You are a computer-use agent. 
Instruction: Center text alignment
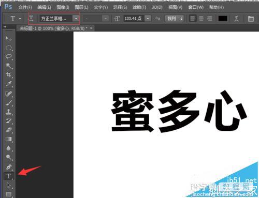pos(201,19)
